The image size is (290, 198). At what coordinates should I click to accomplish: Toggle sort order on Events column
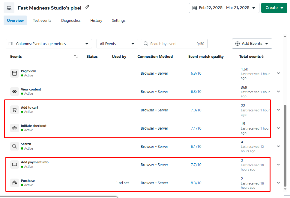point(76,56)
